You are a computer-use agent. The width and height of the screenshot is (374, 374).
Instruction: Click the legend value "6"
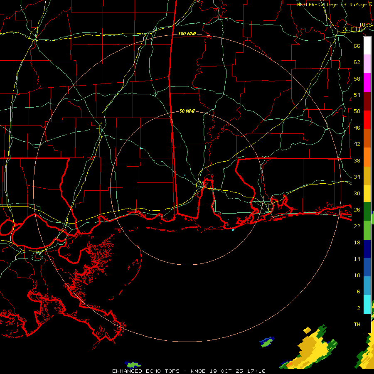(358, 291)
